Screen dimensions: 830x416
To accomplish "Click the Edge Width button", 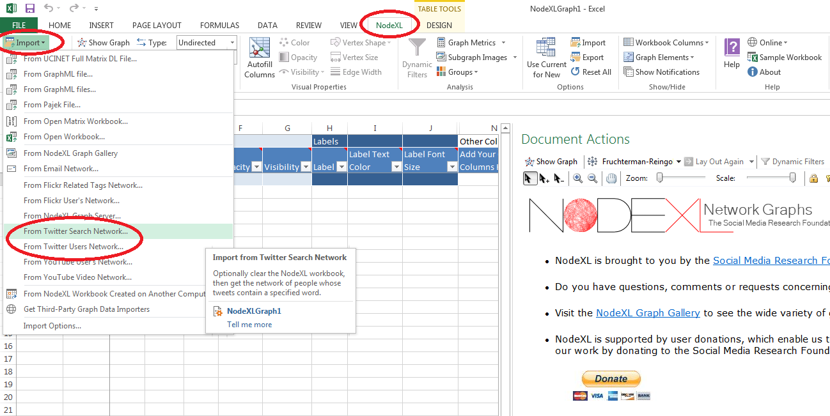I will 356,72.
